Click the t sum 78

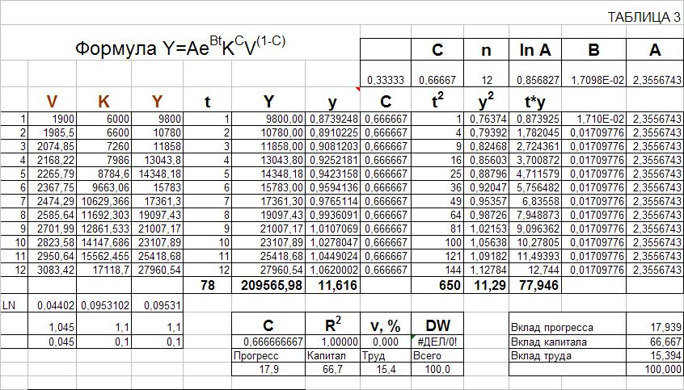(207, 285)
